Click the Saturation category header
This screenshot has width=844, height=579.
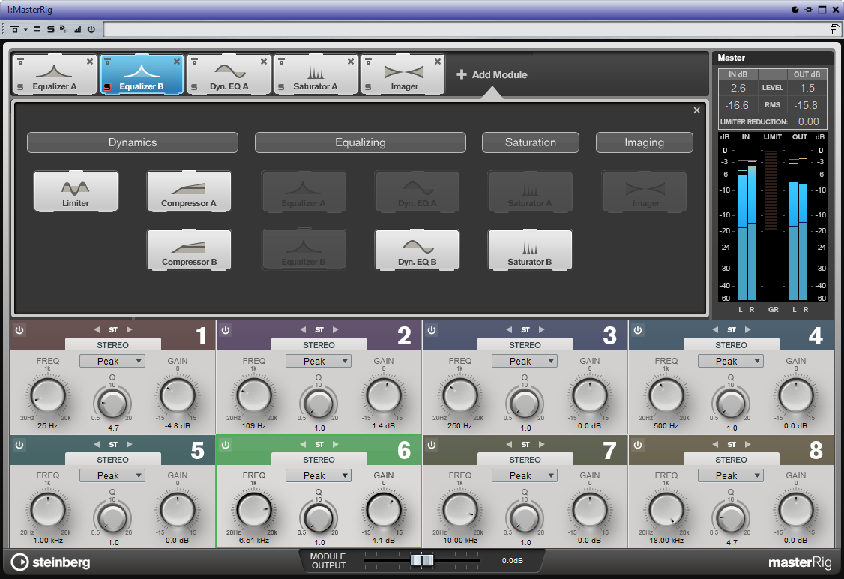pyautogui.click(x=531, y=142)
